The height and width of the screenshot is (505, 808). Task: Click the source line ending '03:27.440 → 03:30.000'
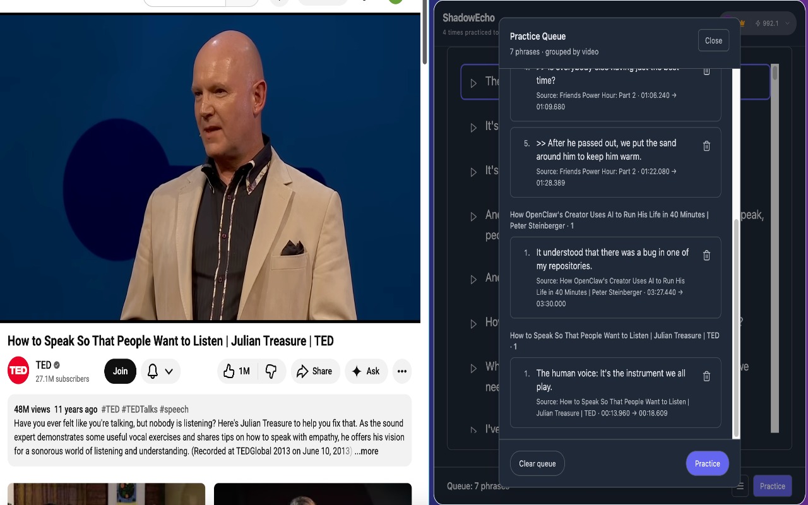coord(610,292)
